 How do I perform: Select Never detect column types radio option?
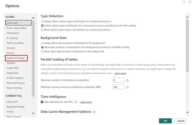click(42, 30)
